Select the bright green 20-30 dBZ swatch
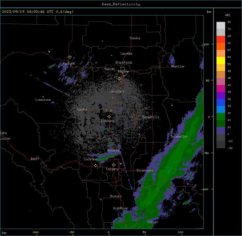Screen dimensions: 242x236 pos(221,117)
